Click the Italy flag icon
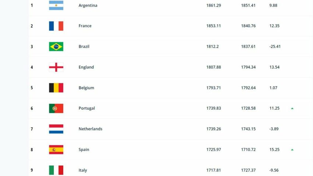 pyautogui.click(x=56, y=170)
